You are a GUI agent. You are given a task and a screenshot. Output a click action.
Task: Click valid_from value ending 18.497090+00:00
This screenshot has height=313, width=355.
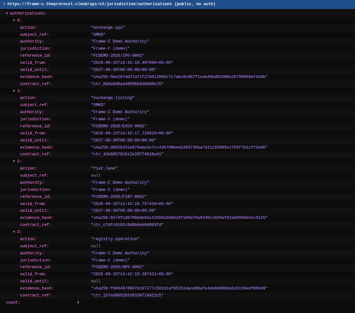(132, 63)
